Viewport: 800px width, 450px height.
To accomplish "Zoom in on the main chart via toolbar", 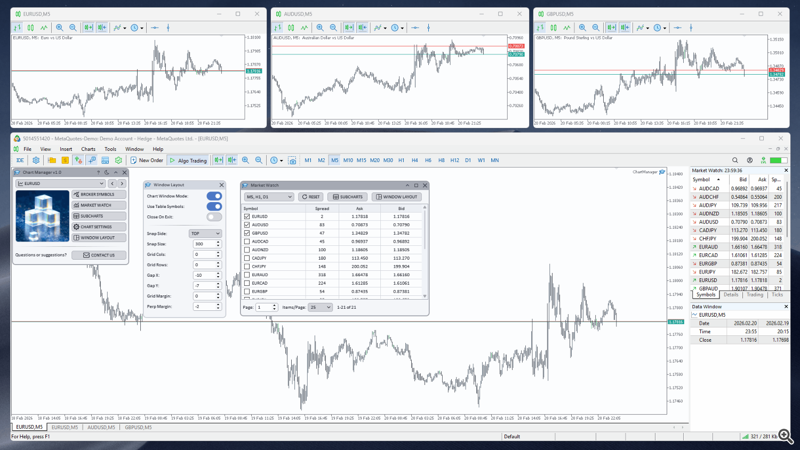I will point(245,160).
